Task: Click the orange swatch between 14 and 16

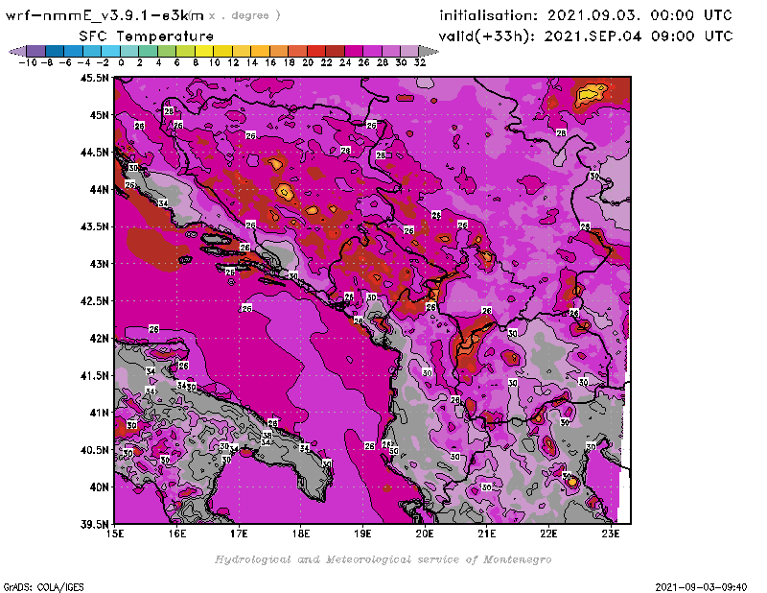Action: [260, 51]
